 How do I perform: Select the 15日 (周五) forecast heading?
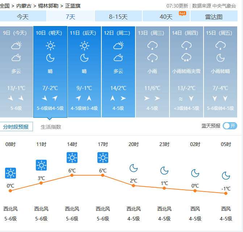click(219, 33)
